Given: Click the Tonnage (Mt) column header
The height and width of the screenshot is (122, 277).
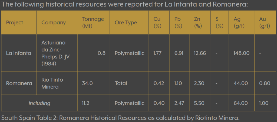Looking at the screenshot, I should tap(93, 23).
